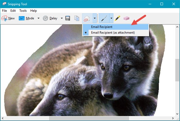The height and width of the screenshot is (121, 180).
Task: Select the Pen tool
Action: coord(104,18)
